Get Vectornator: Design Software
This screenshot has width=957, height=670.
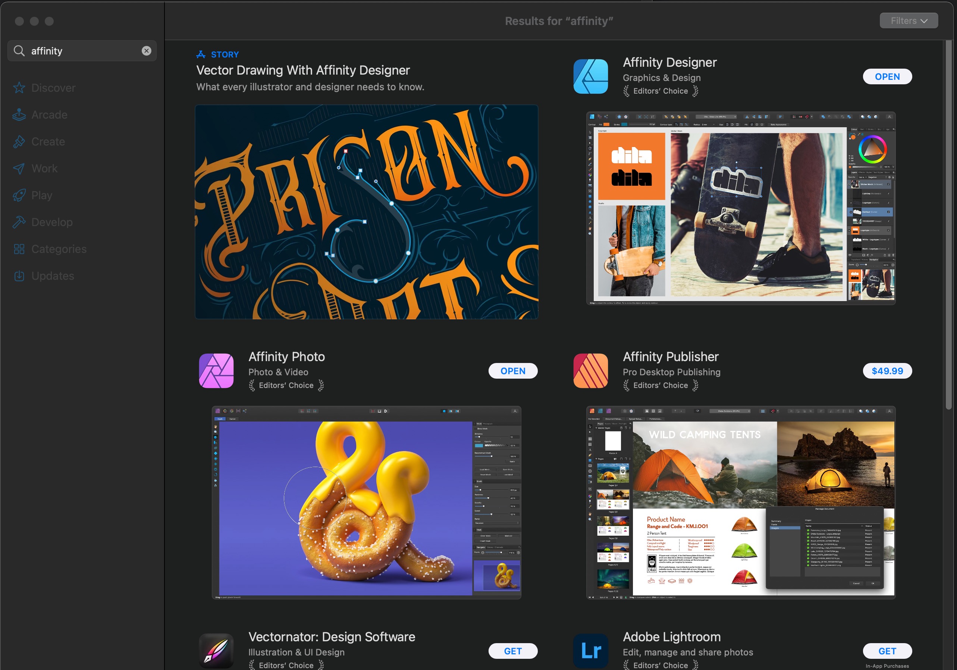tap(513, 651)
